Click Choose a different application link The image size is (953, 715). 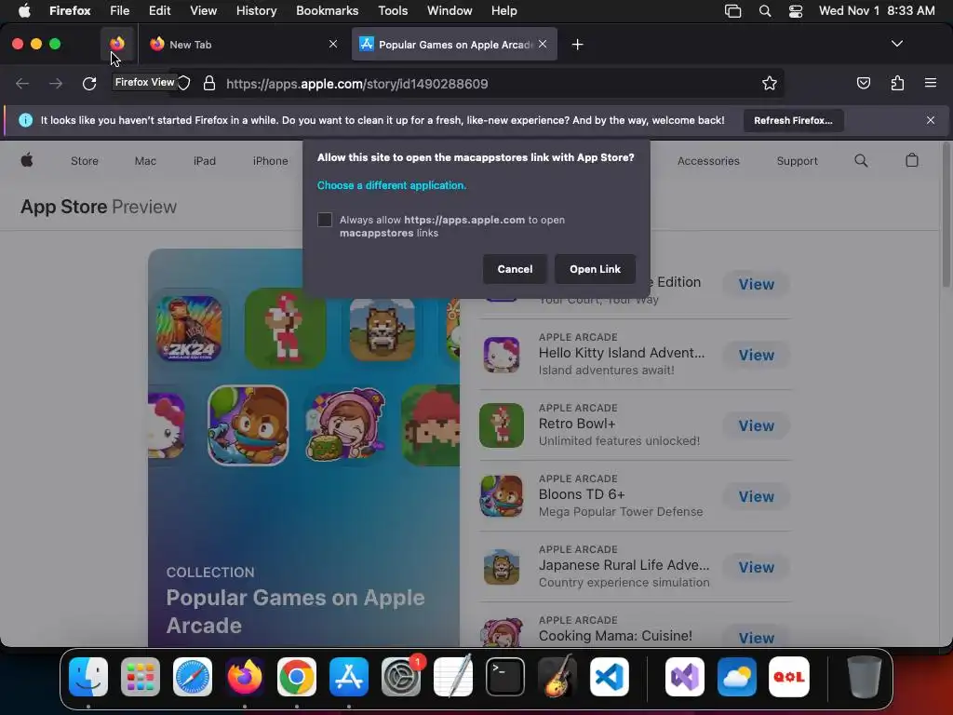click(392, 185)
